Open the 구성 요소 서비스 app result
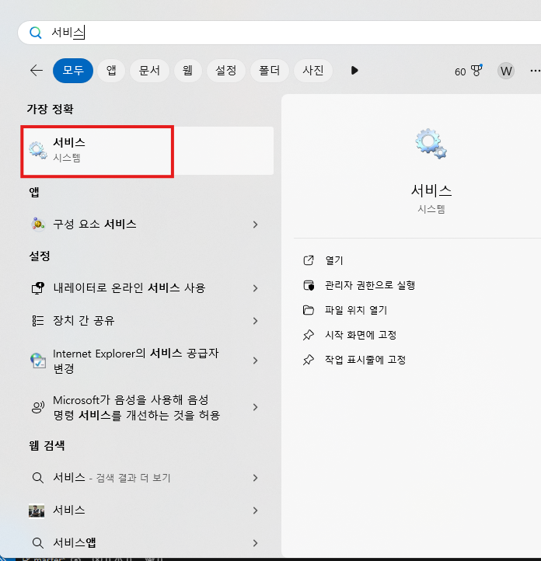Image resolution: width=541 pixels, height=561 pixels. pyautogui.click(x=145, y=225)
